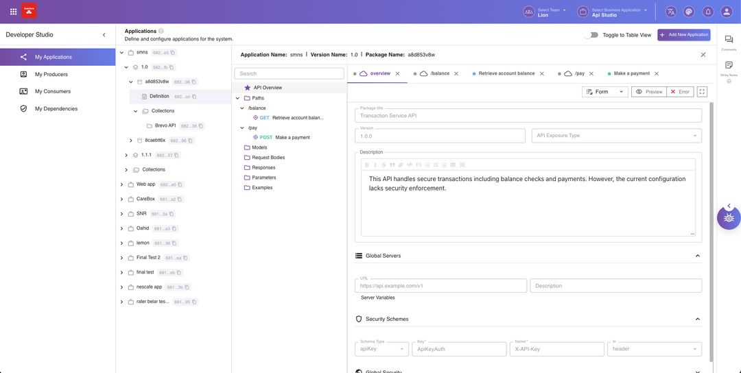Screen dimensions: 741x373
Task: Enable Toggle to Table View switch
Action: pyautogui.click(x=591, y=35)
